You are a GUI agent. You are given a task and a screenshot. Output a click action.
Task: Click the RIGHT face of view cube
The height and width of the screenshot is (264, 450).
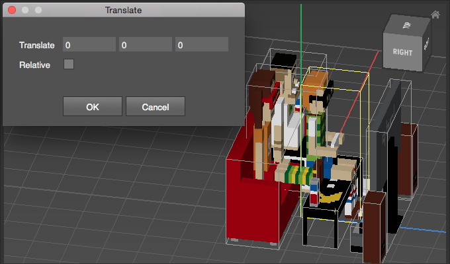pos(402,51)
